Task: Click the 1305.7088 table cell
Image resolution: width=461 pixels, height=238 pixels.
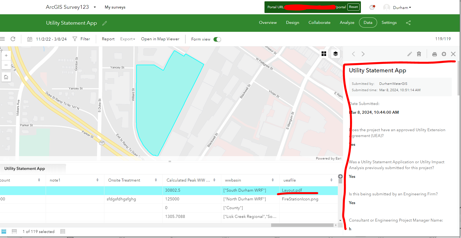Action: [192, 217]
